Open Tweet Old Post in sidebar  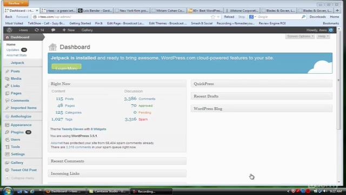point(24,170)
